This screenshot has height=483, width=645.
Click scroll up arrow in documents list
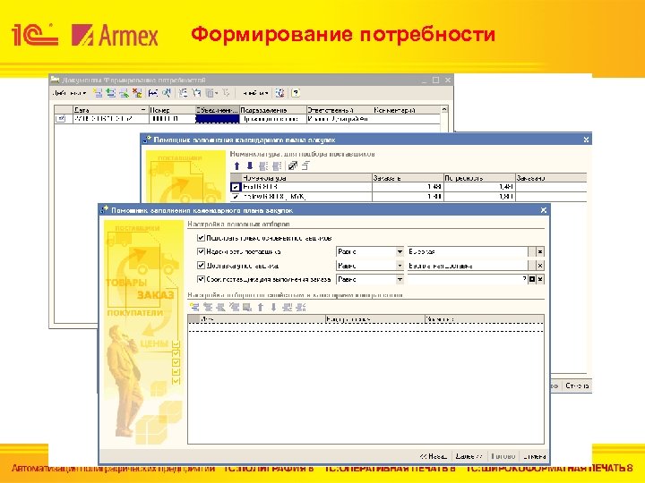[444, 110]
